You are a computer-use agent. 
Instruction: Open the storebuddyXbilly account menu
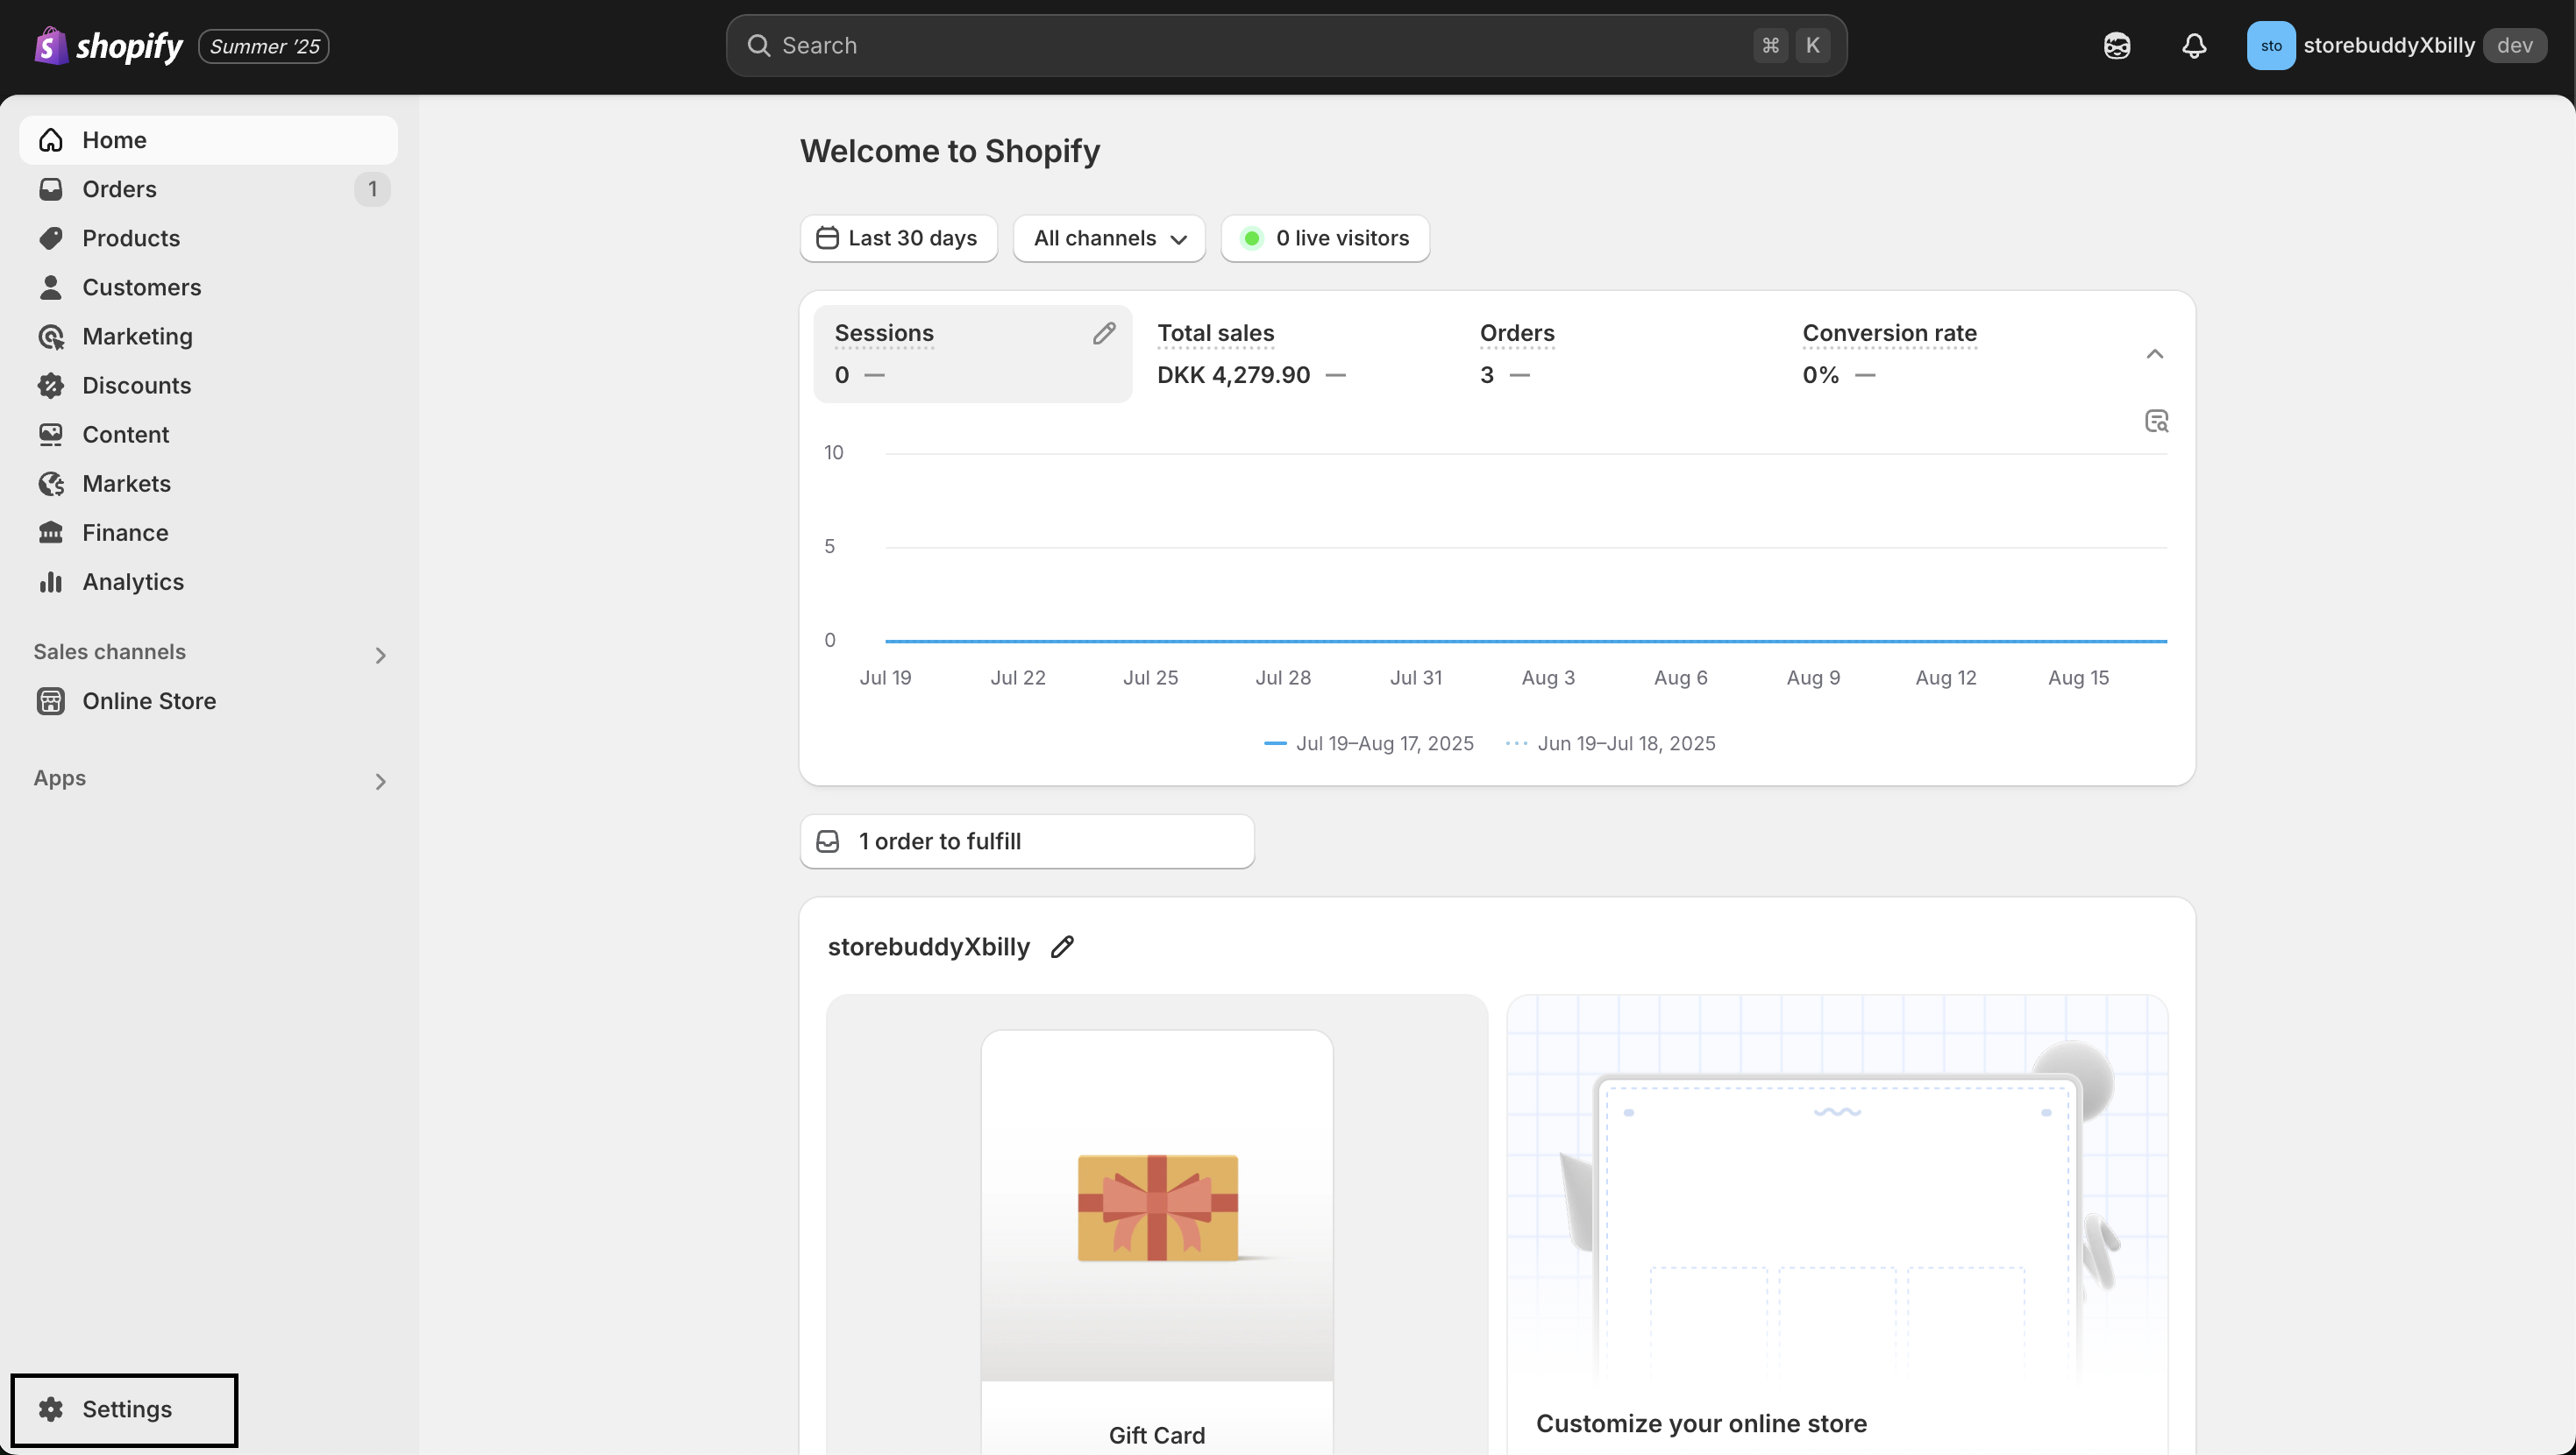click(x=2396, y=45)
